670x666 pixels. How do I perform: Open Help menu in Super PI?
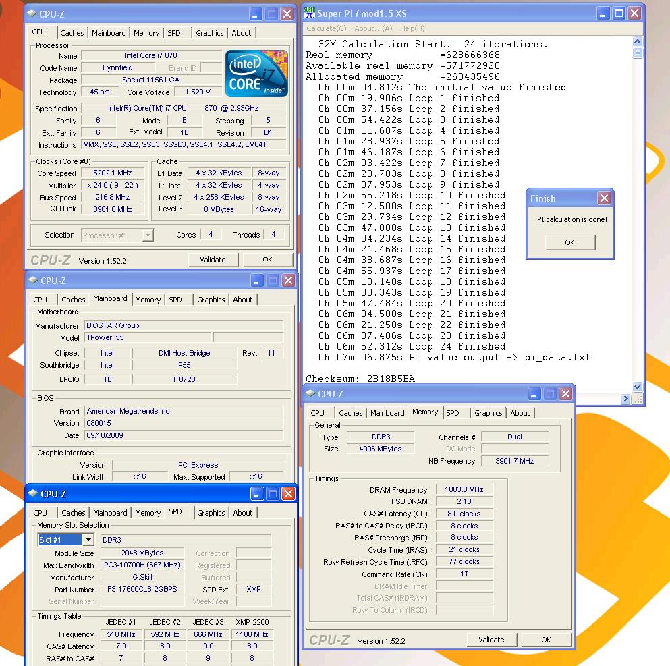pyautogui.click(x=412, y=28)
